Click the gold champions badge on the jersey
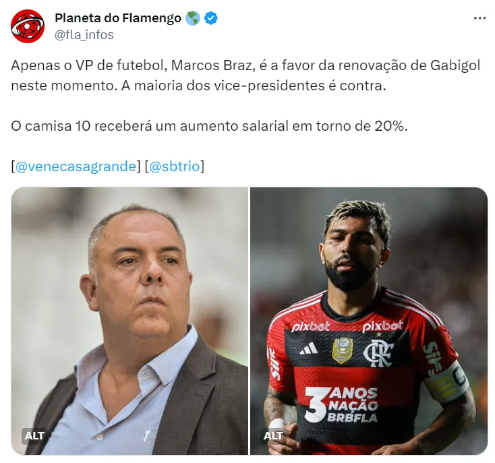The image size is (495, 463). coord(342,350)
